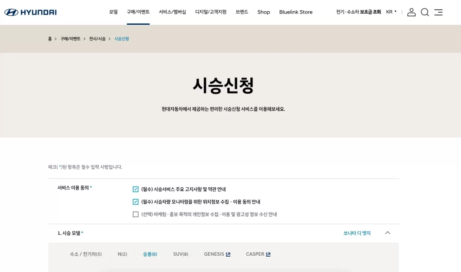The width and height of the screenshot is (461, 272).
Task: Collapse the 시승 모델 section chevron
Action: coord(388,233)
